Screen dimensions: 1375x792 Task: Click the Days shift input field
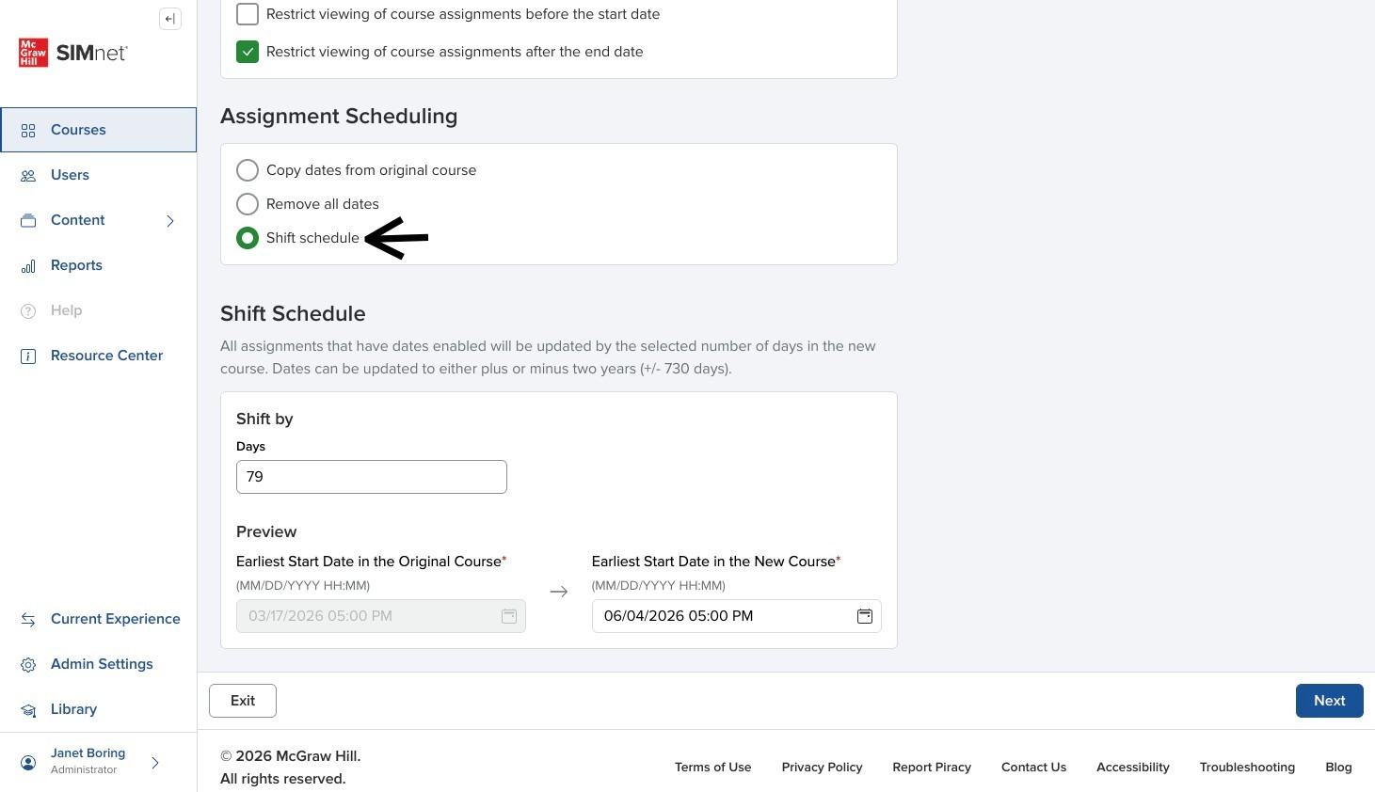tap(372, 477)
